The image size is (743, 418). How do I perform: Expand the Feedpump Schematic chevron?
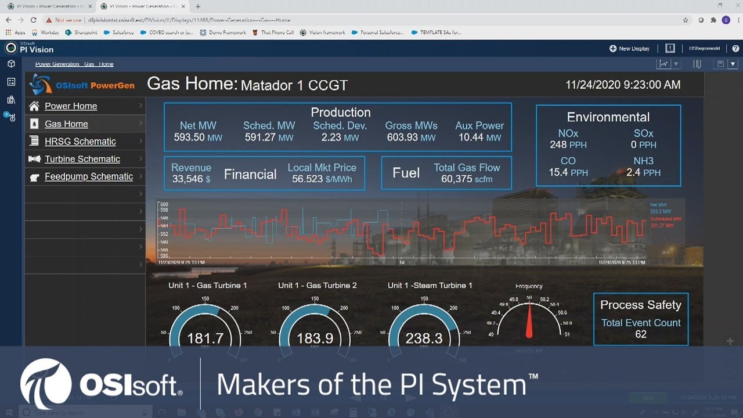pos(140,176)
